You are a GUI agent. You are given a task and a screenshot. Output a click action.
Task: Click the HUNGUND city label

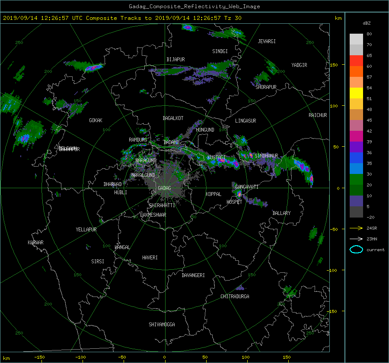[205, 130]
